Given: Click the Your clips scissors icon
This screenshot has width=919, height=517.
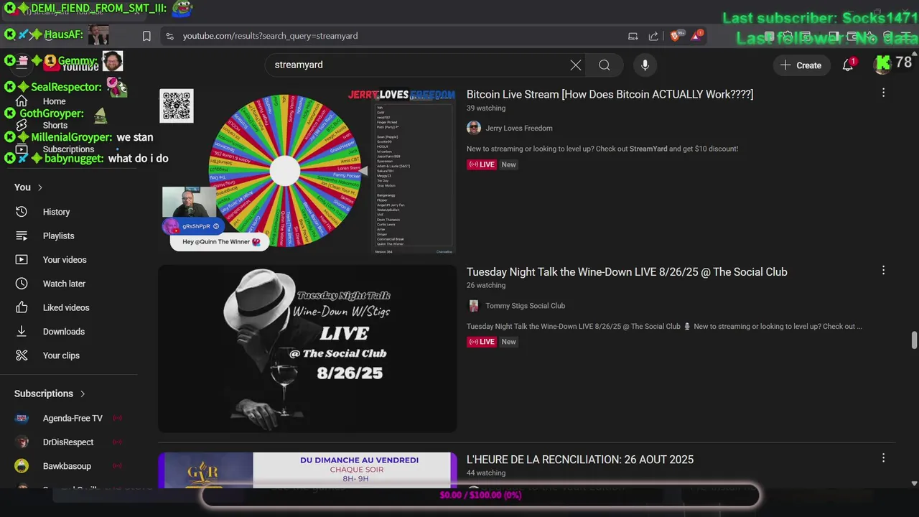Looking at the screenshot, I should click(x=22, y=355).
